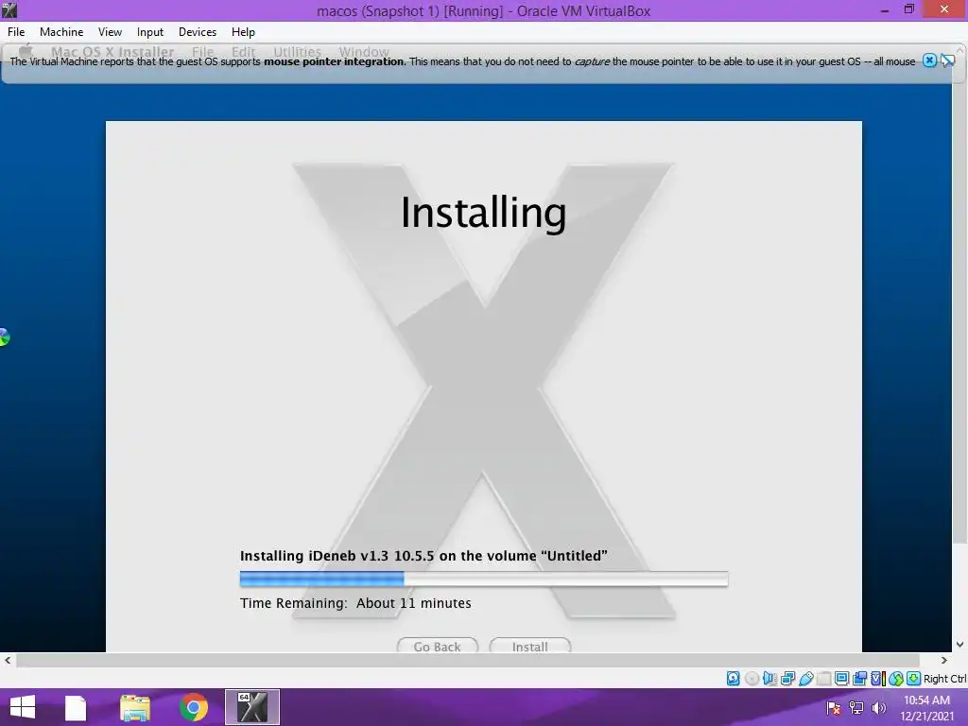Minimize the VirtualBox window
This screenshot has height=726, width=968.
pyautogui.click(x=885, y=9)
